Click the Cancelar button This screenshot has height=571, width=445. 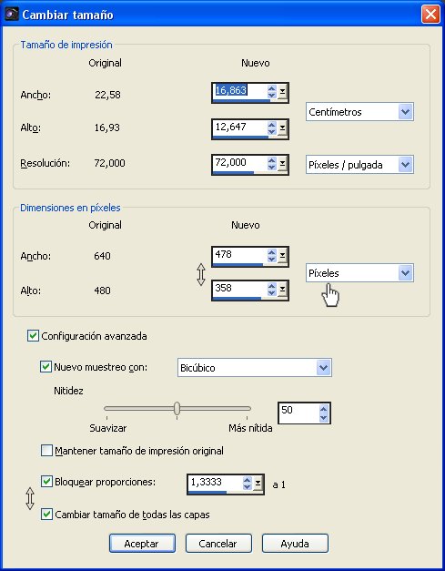pyautogui.click(x=218, y=544)
